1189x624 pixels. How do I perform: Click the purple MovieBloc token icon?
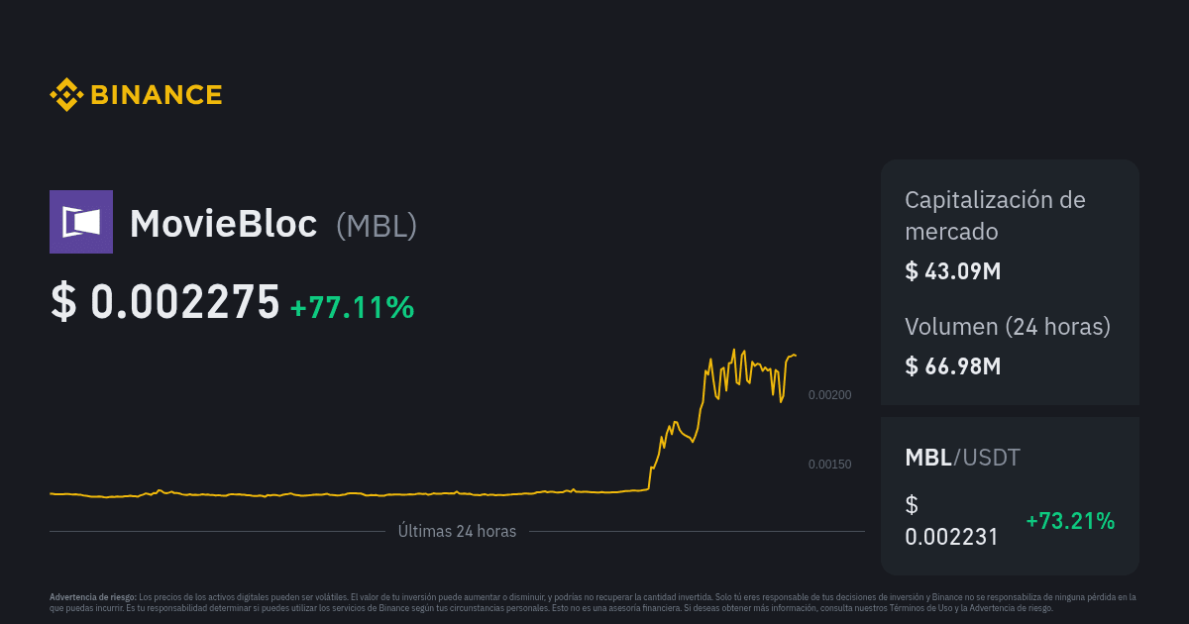[x=81, y=222]
